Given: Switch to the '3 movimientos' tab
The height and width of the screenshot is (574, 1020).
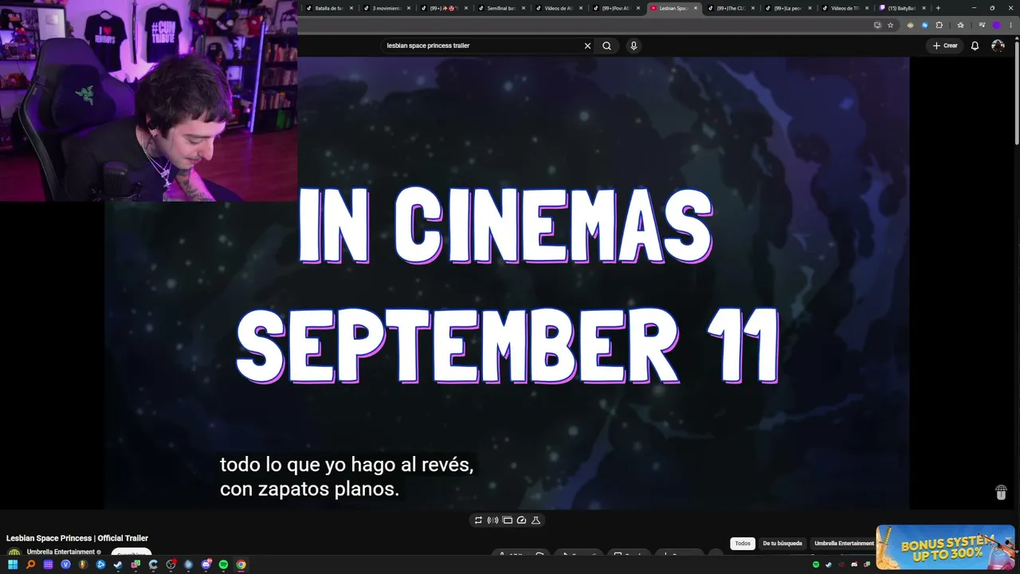Looking at the screenshot, I should [x=387, y=8].
